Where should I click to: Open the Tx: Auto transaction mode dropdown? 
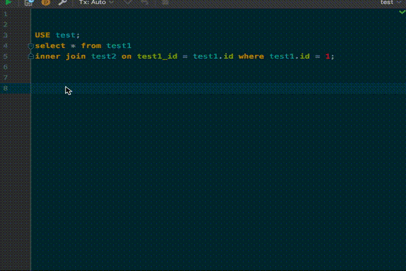pyautogui.click(x=96, y=2)
